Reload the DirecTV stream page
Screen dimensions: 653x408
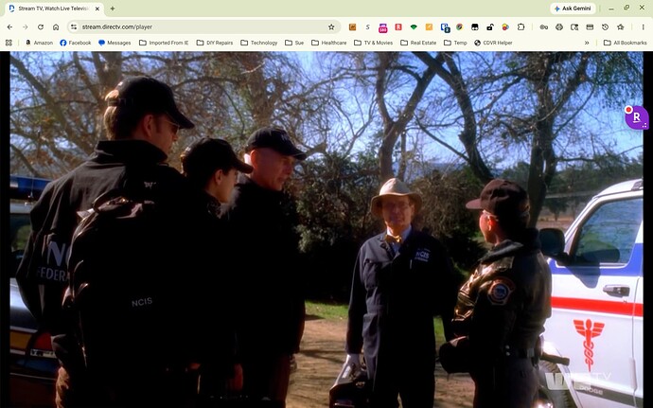point(41,27)
